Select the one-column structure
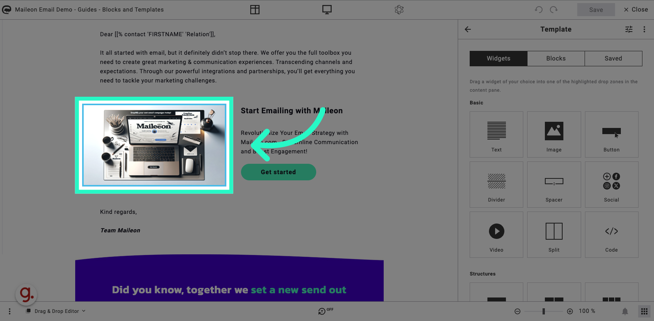The width and height of the screenshot is (654, 321). (496, 293)
